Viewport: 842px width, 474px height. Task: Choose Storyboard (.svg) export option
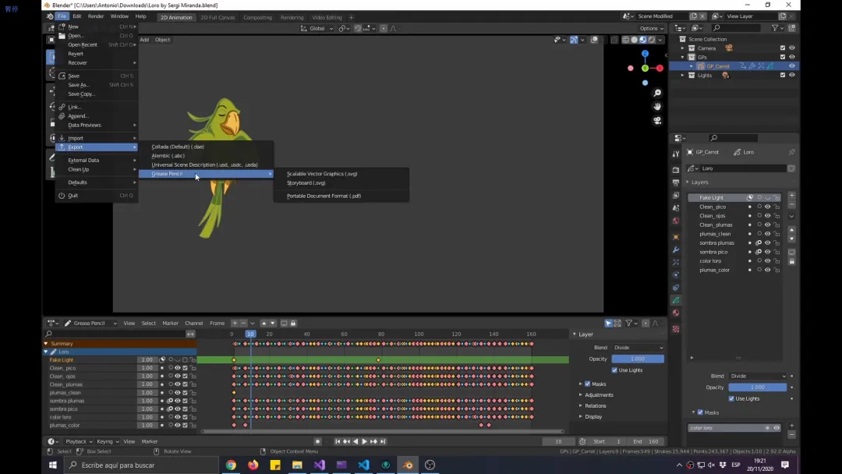click(x=306, y=182)
